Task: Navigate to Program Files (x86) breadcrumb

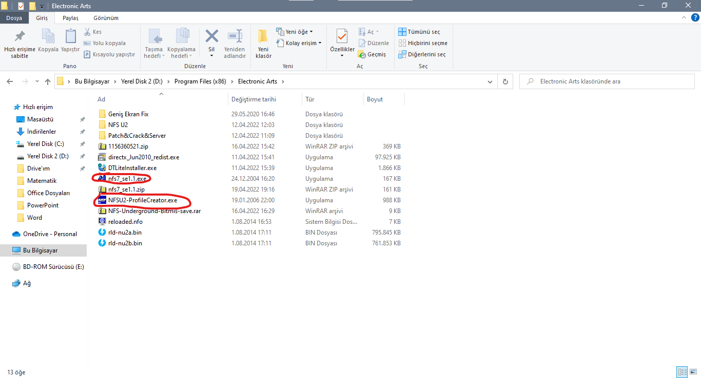Action: pos(200,81)
